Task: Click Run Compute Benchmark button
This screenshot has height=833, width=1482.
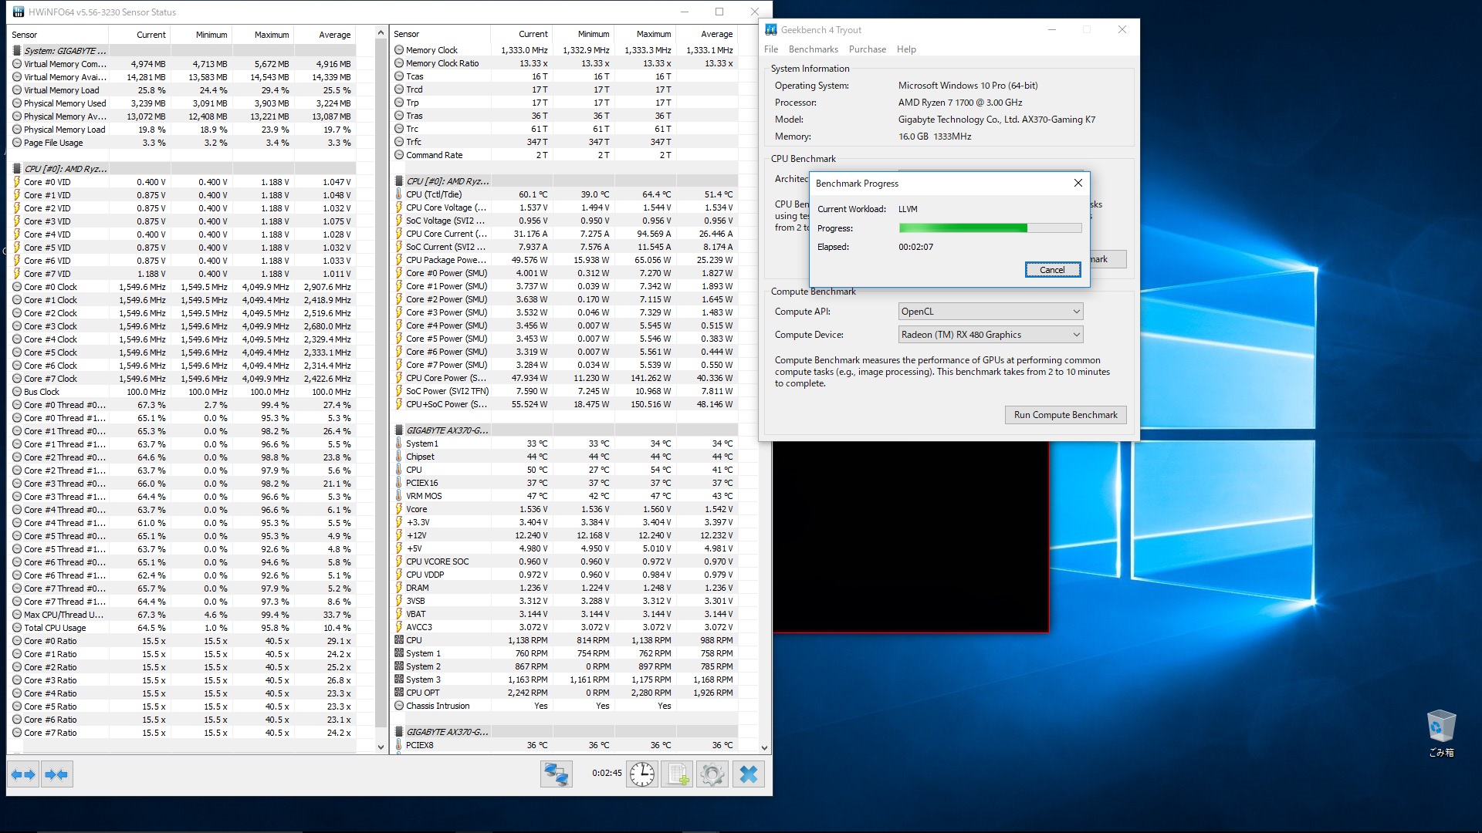Action: (1065, 415)
